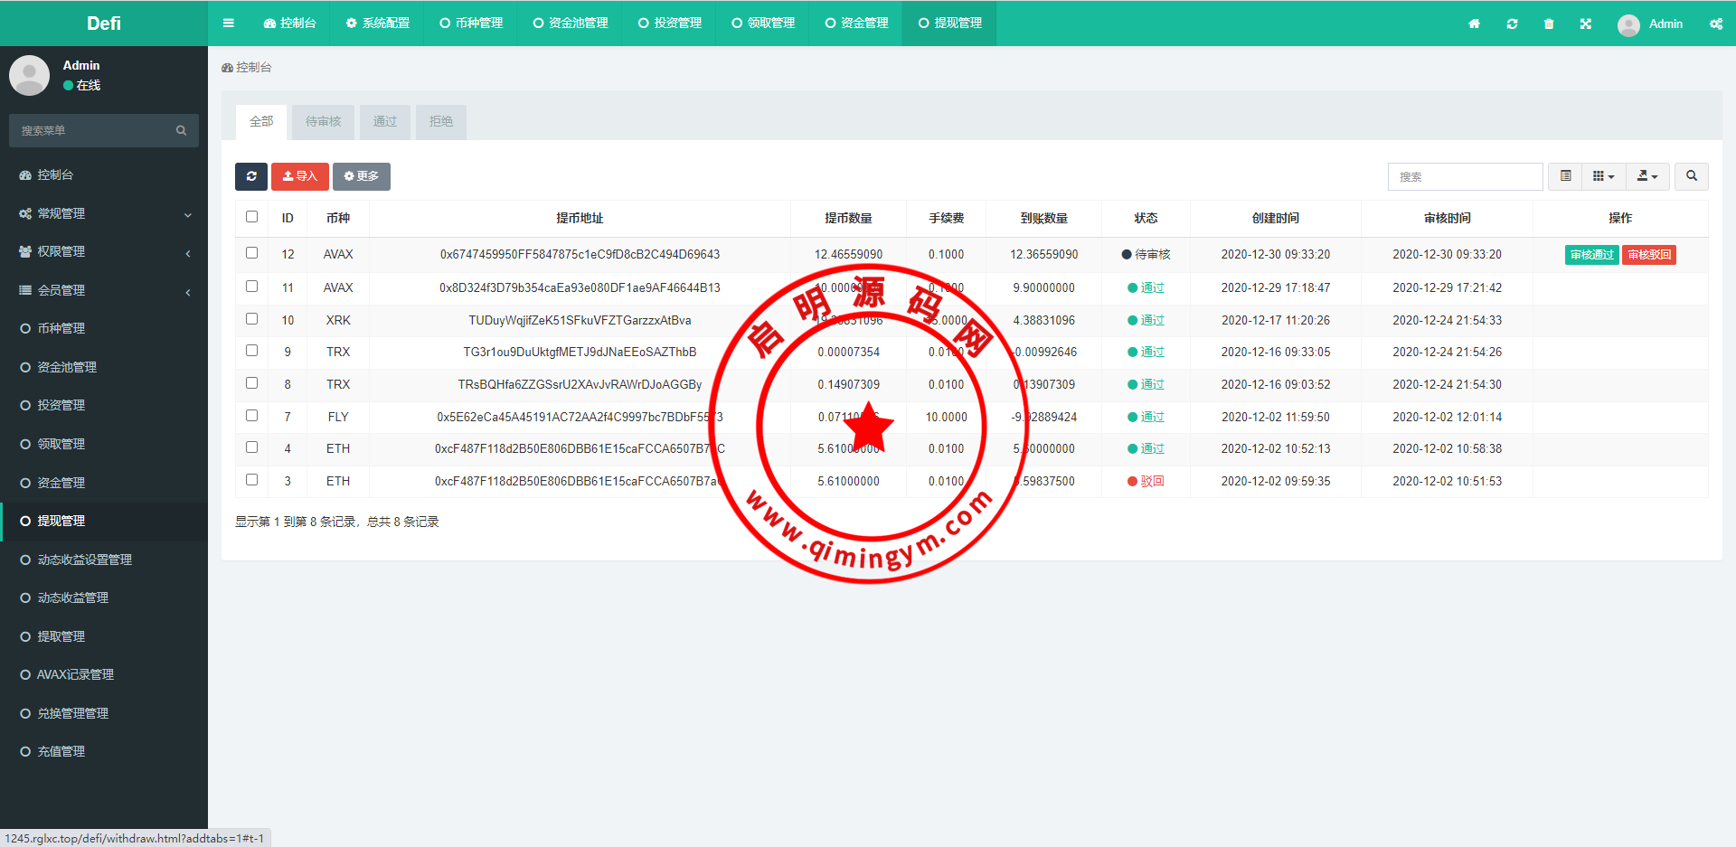The image size is (1736, 847).
Task: Toggle fullscreen with the expand icon
Action: click(1585, 24)
